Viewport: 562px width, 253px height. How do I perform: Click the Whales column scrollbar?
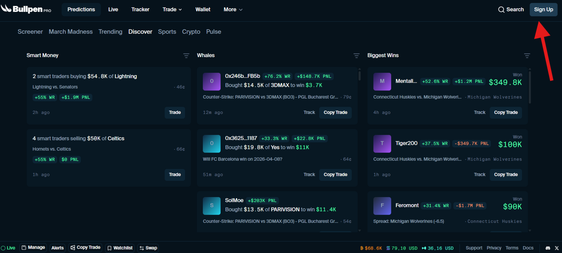pyautogui.click(x=359, y=76)
